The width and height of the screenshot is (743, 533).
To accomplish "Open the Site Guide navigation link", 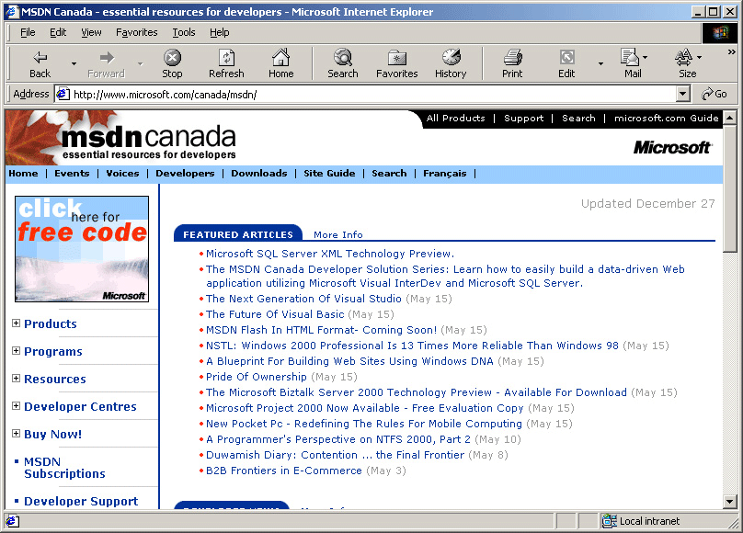I will 329,174.
